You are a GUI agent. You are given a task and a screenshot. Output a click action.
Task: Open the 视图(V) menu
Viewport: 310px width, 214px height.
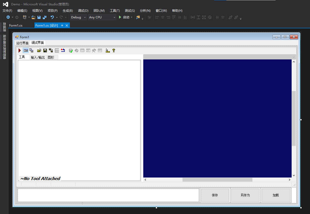(x=37, y=11)
